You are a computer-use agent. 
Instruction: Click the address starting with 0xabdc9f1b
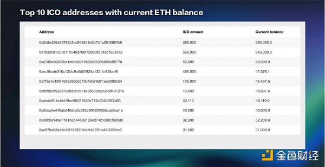(x=80, y=101)
